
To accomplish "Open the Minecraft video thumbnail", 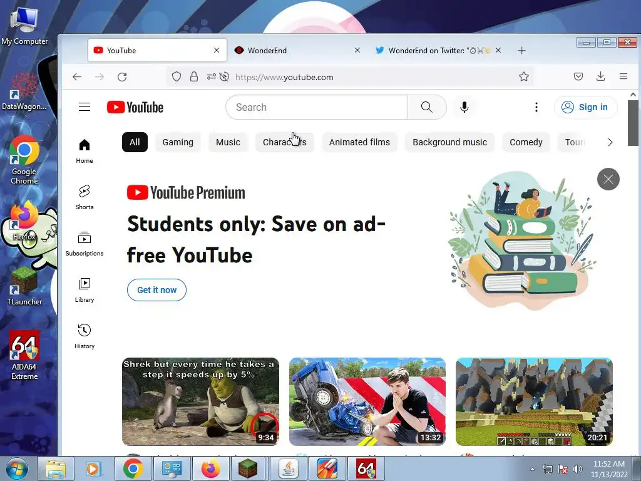I will tap(534, 401).
